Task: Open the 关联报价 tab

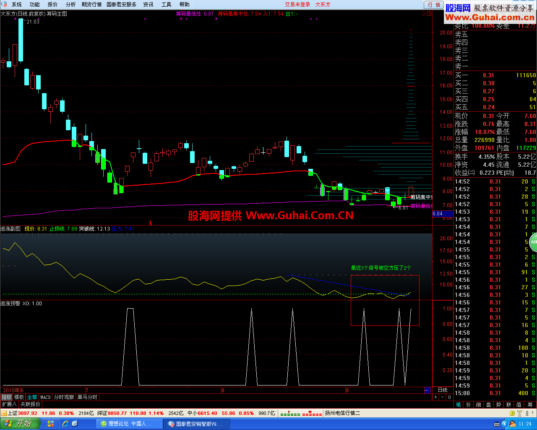Action: pyautogui.click(x=31, y=404)
